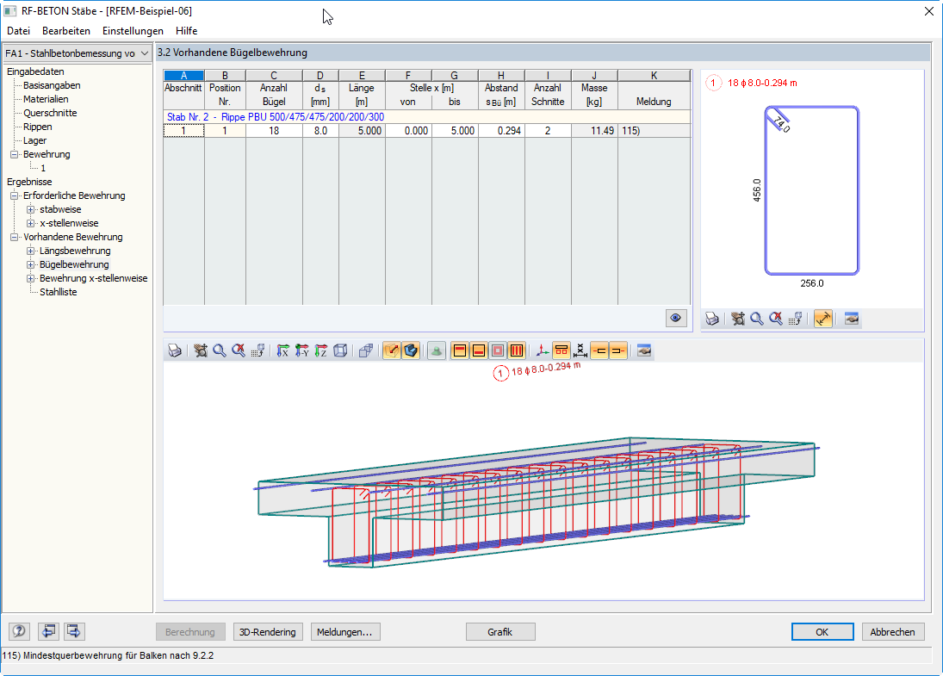Image resolution: width=943 pixels, height=676 pixels.
Task: Activate move/rotate tool in stirrup preview toolbar
Action: coord(738,319)
